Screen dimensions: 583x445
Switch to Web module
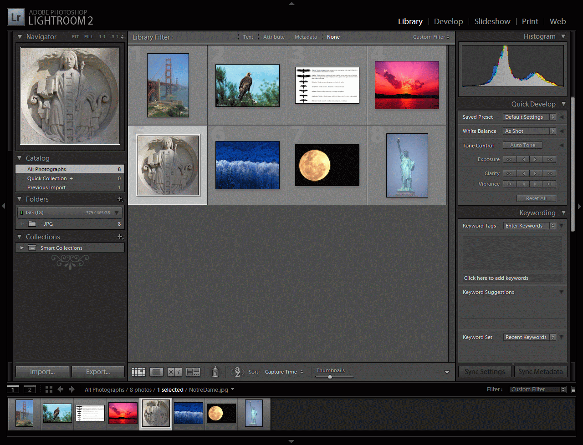click(557, 21)
